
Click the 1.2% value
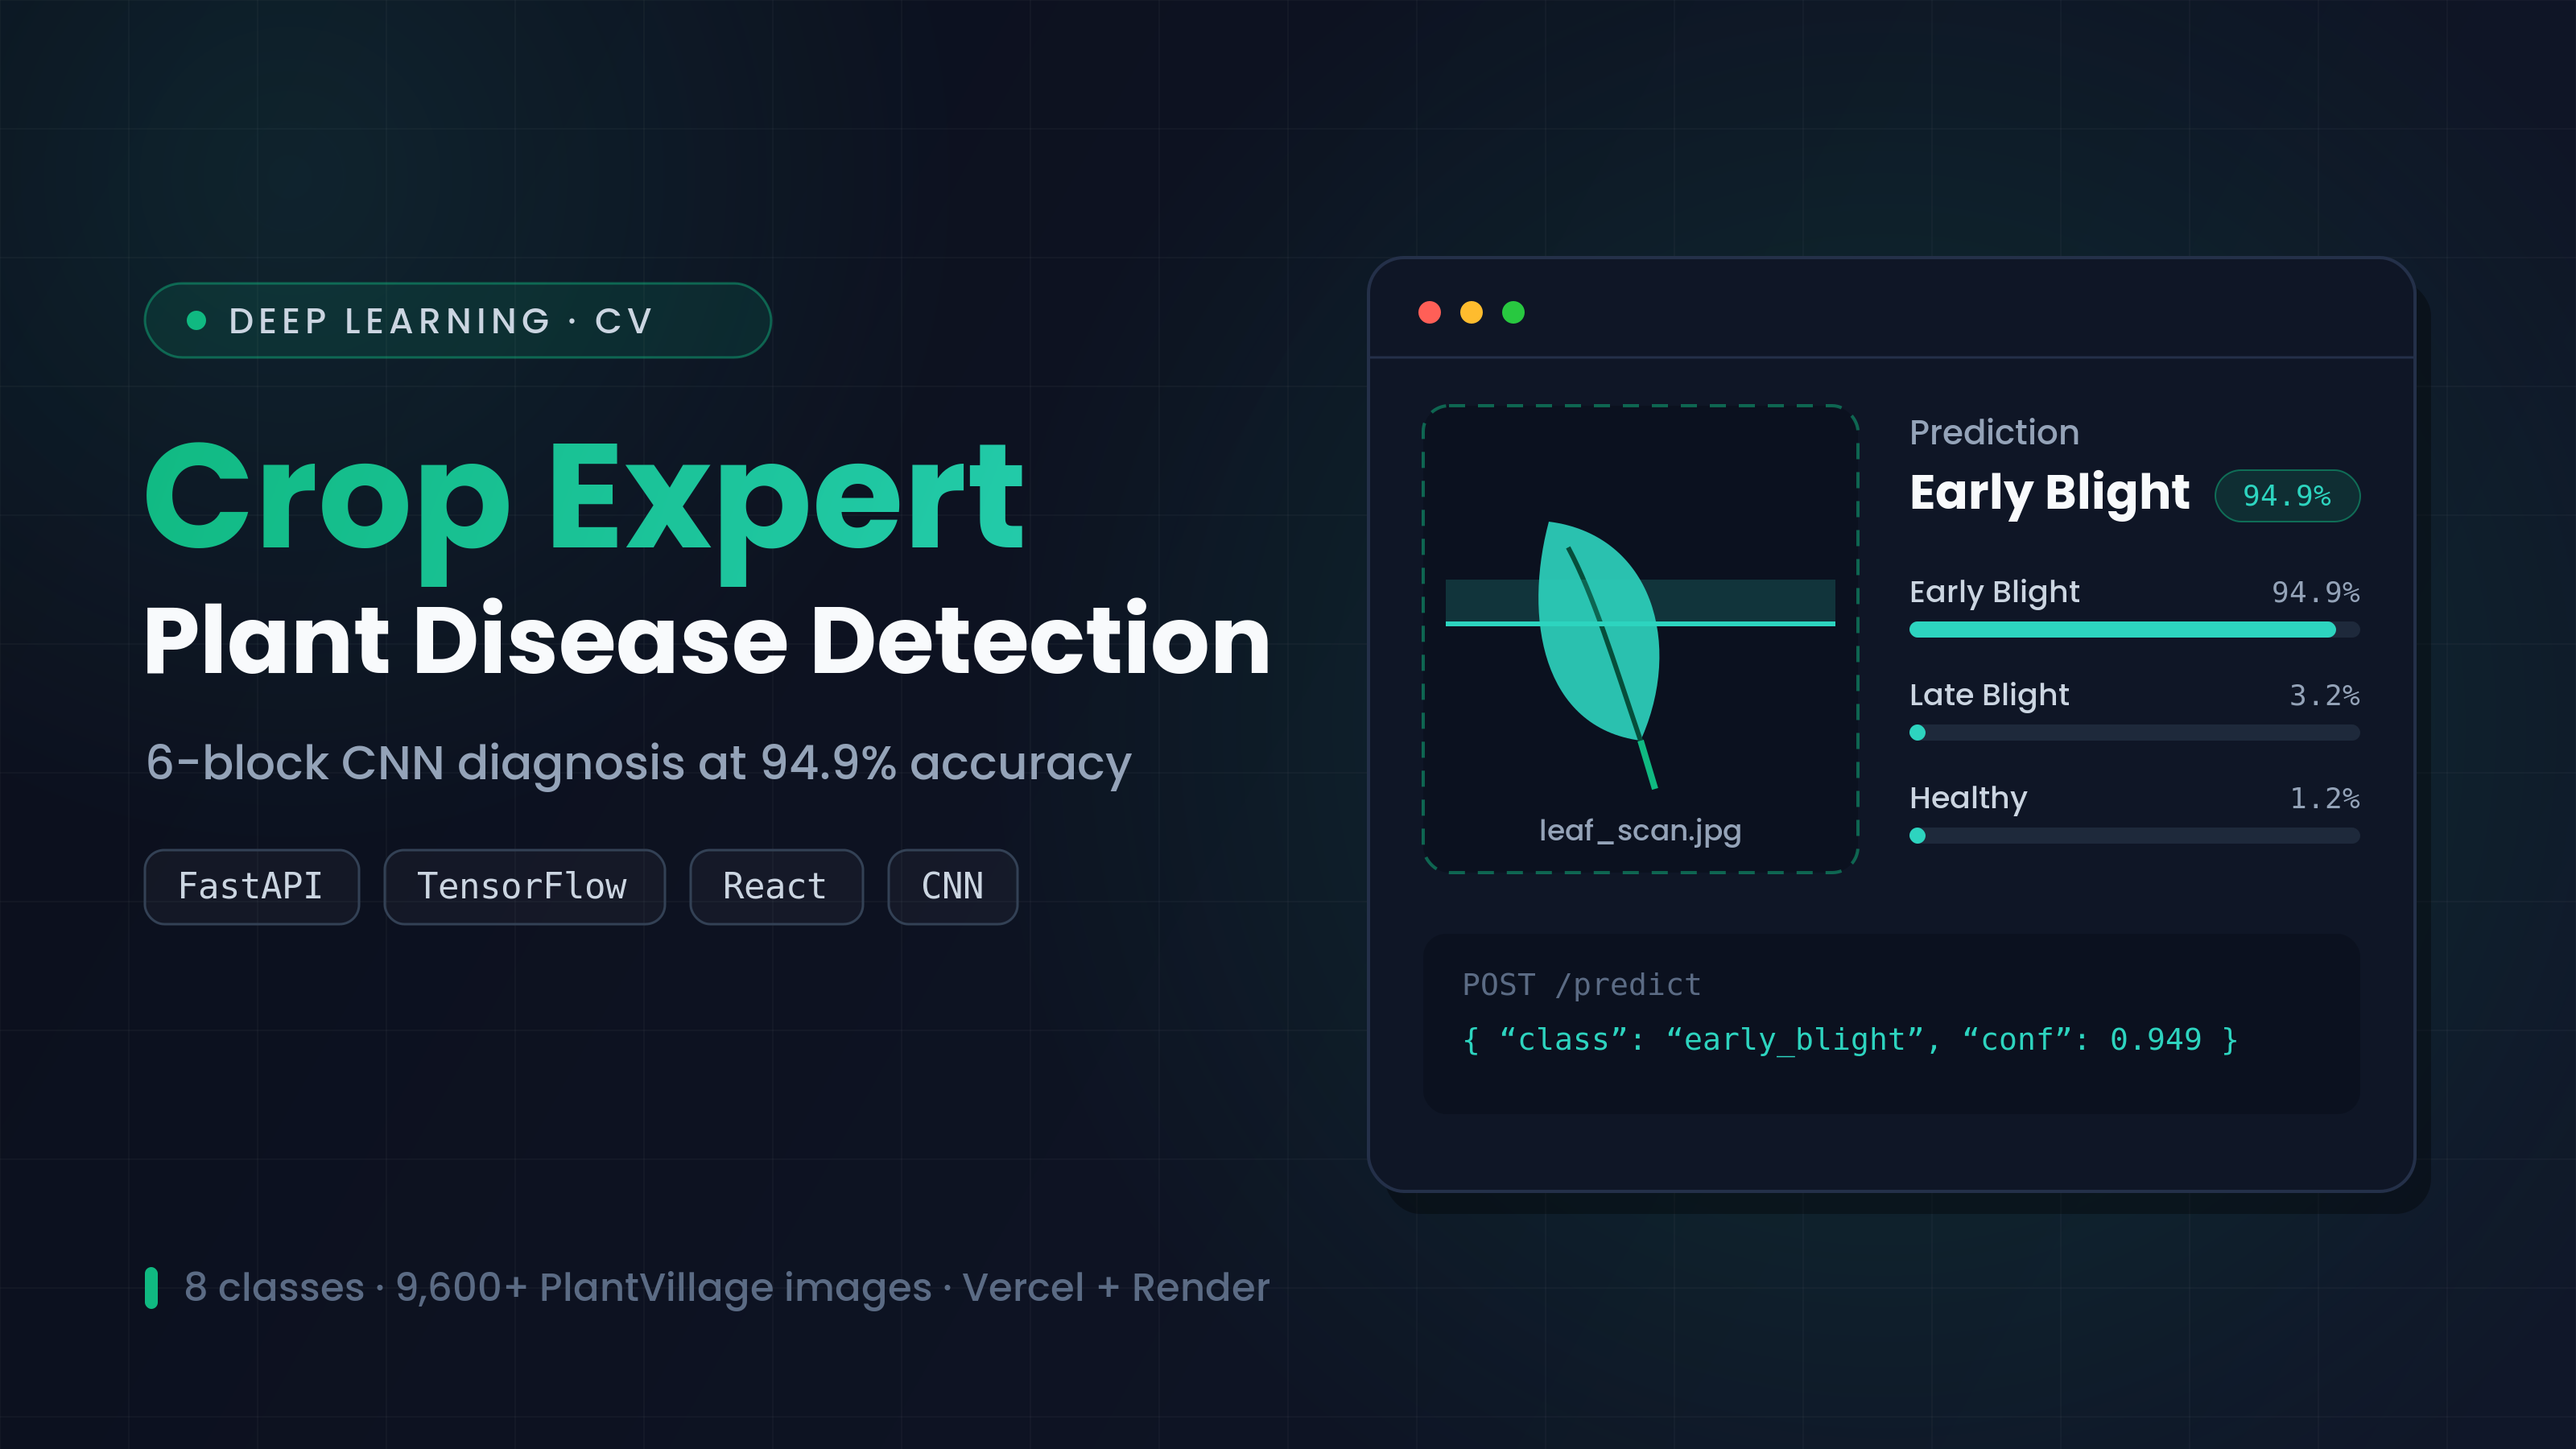point(2324,799)
